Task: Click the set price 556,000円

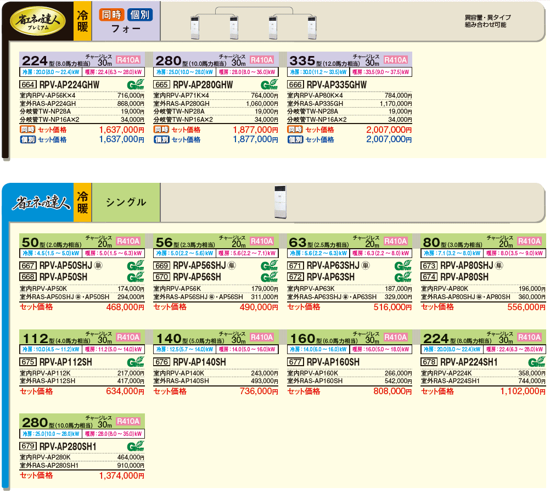Action: [526, 307]
